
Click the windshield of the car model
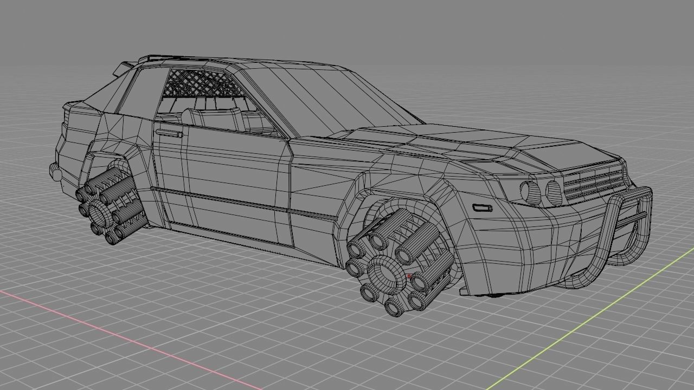(x=331, y=100)
